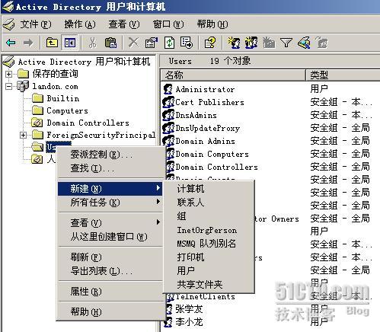Image resolution: width=380 pixels, height=332 pixels.
Task: Choose 组 in the New submenu
Action: tap(209, 216)
